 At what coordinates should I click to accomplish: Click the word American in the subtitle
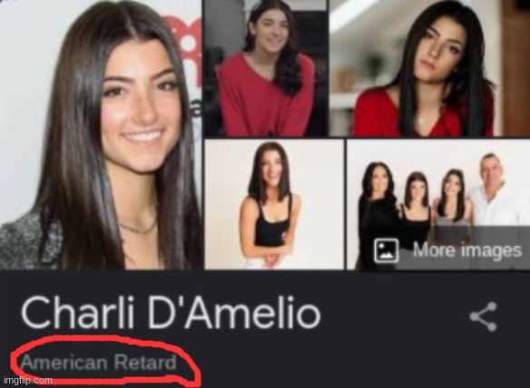[x=64, y=363]
